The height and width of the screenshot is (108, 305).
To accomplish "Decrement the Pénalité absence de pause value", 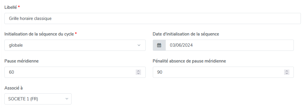I will click(287, 73).
